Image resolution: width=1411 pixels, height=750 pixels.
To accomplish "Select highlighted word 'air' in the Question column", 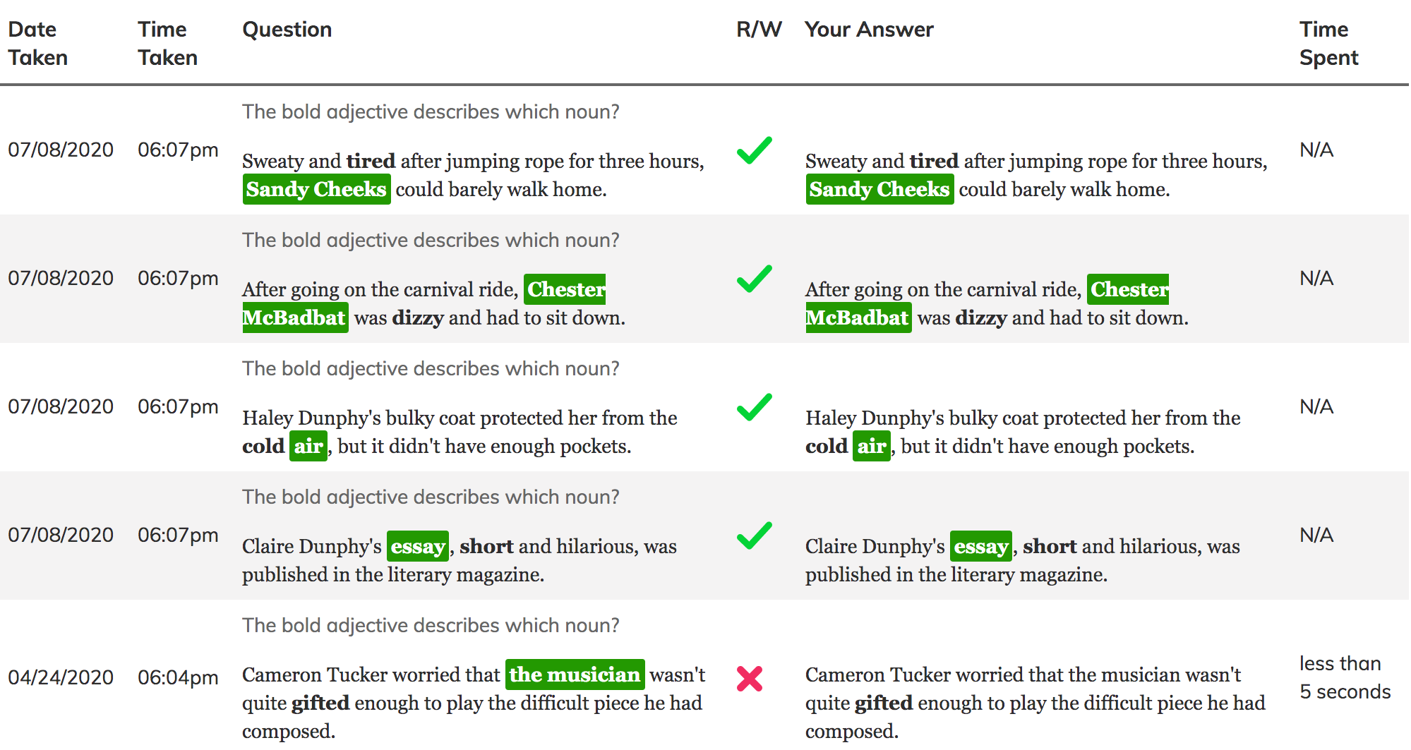I will (308, 446).
